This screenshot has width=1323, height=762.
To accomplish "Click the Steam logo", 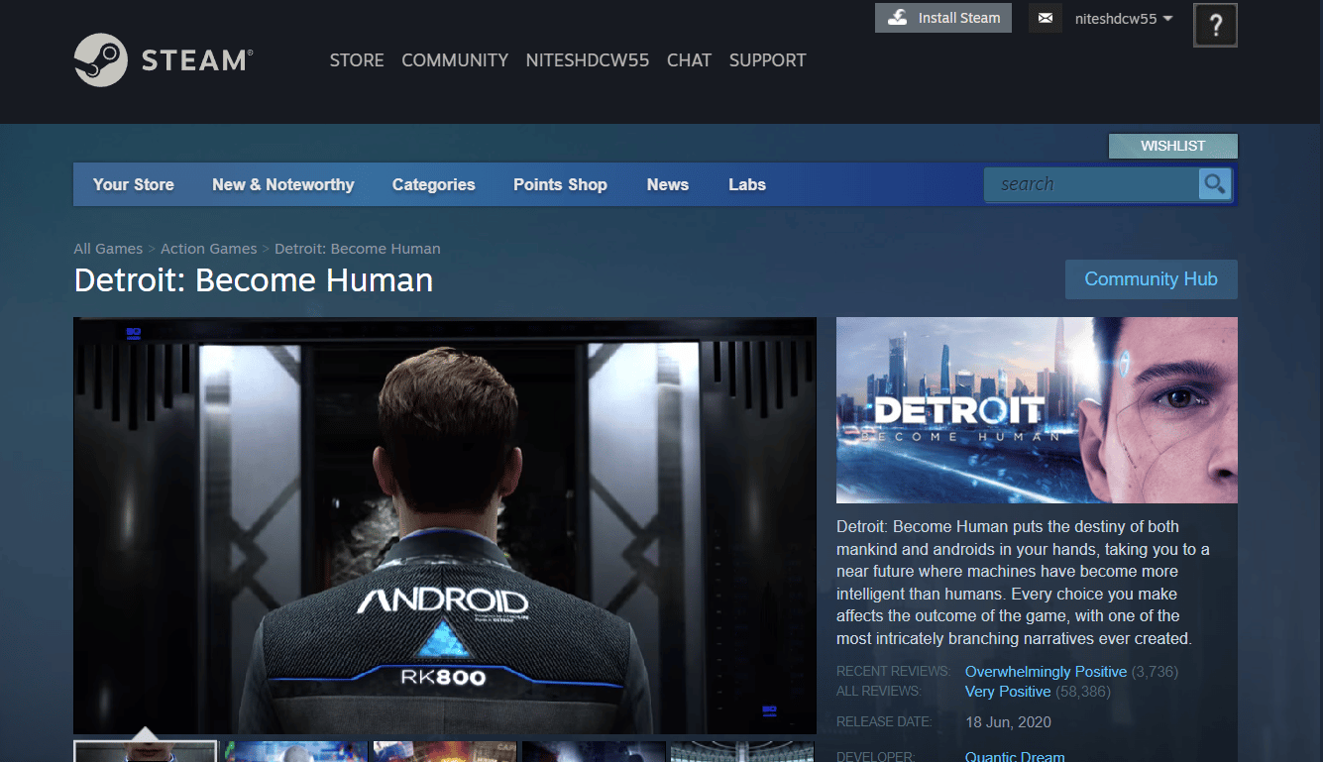I will click(164, 60).
